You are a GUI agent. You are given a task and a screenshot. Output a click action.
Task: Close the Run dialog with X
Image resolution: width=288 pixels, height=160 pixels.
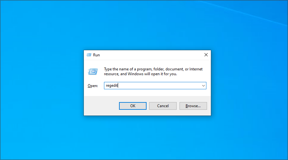(206, 55)
